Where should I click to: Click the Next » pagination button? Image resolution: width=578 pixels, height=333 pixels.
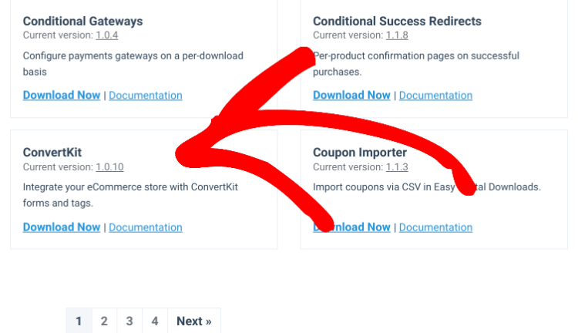193,321
